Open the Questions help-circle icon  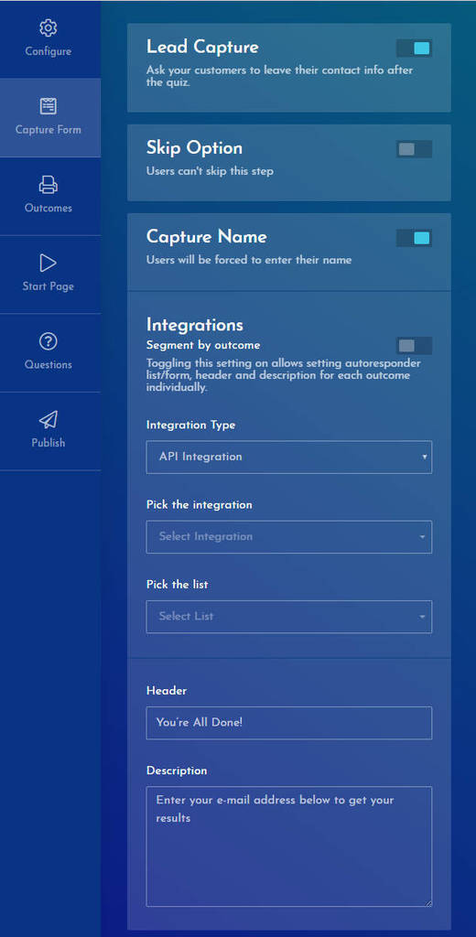tap(48, 342)
